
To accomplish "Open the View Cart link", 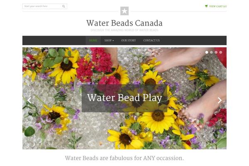I will pyautogui.click(x=218, y=6).
